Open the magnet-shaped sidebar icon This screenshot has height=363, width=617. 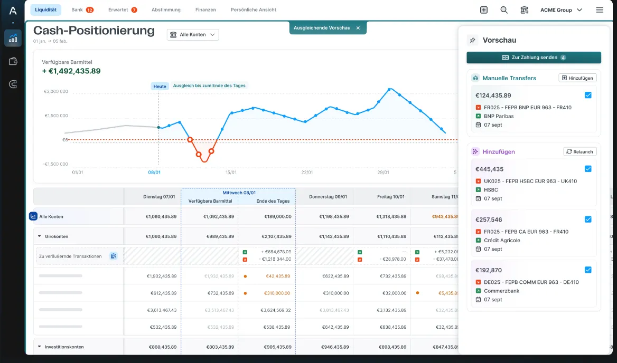[x=13, y=84]
